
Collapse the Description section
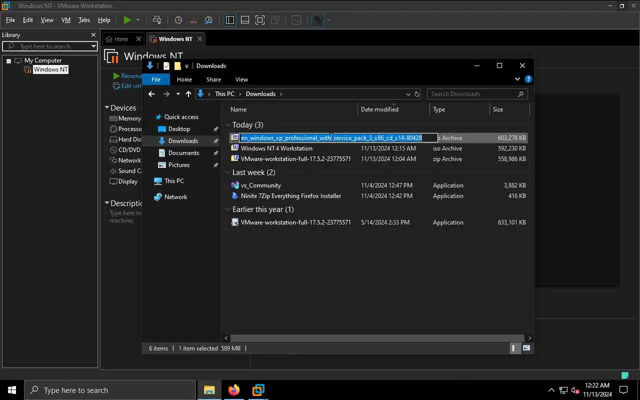pos(106,203)
